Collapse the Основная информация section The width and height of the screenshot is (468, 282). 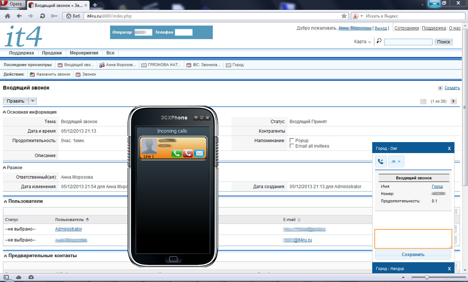5,112
